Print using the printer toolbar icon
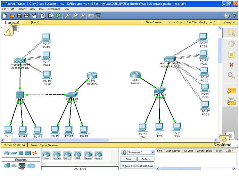 coord(27,16)
